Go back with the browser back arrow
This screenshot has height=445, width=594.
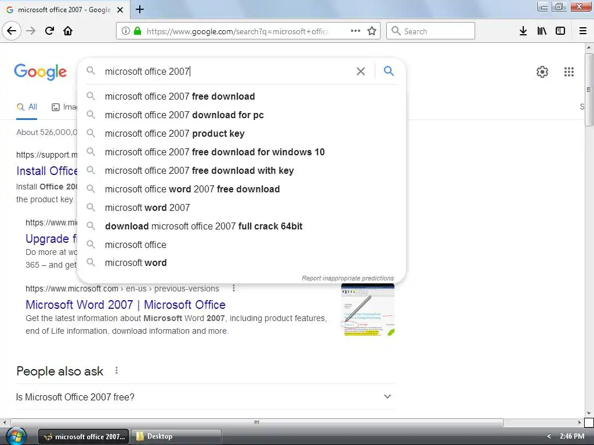click(12, 31)
